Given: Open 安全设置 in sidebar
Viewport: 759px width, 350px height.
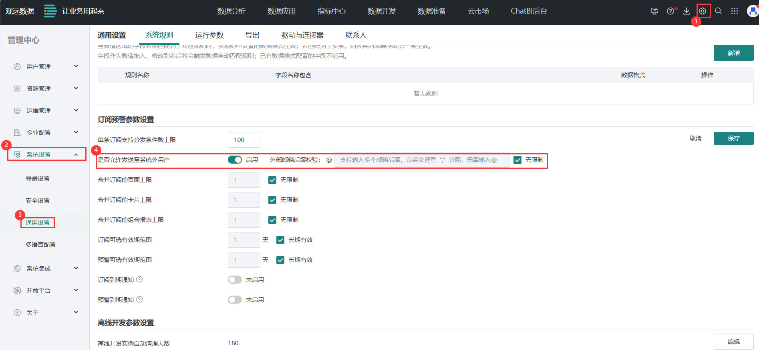Looking at the screenshot, I should (x=38, y=201).
